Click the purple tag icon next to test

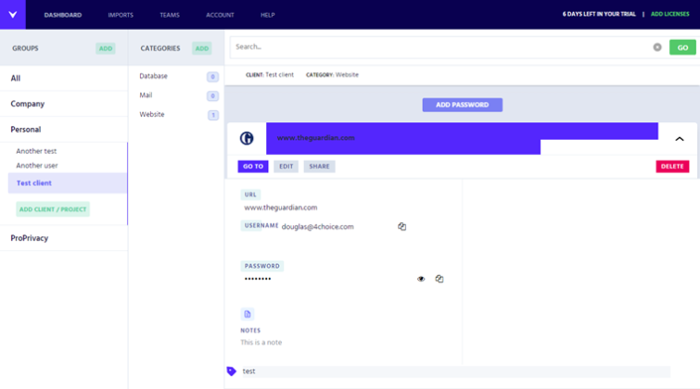pyautogui.click(x=231, y=371)
